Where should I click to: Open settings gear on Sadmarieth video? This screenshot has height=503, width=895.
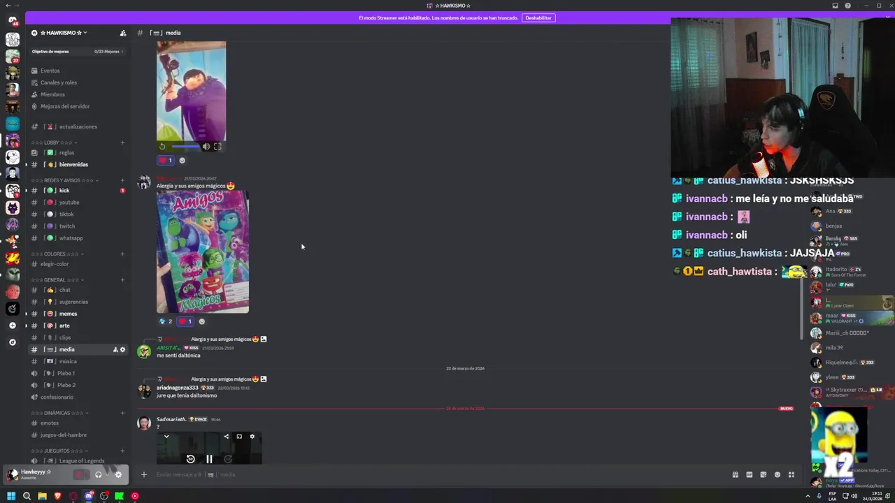tap(252, 437)
